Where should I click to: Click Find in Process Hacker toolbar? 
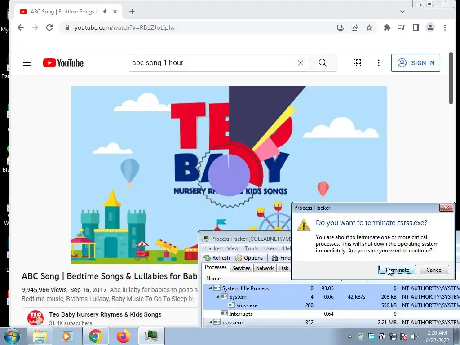281,258
